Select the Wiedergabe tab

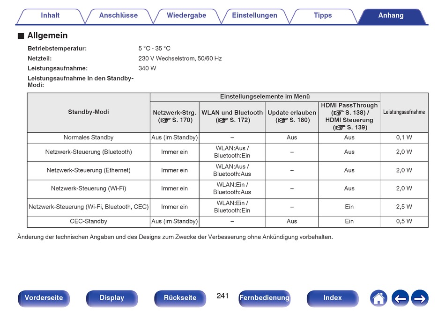click(186, 15)
